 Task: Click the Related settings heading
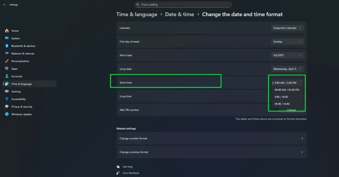(126, 129)
